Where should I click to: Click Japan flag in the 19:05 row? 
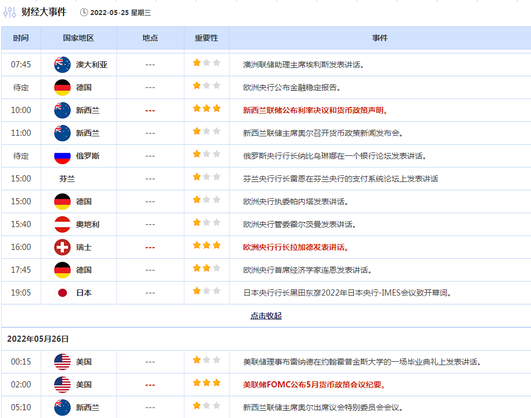(62, 293)
